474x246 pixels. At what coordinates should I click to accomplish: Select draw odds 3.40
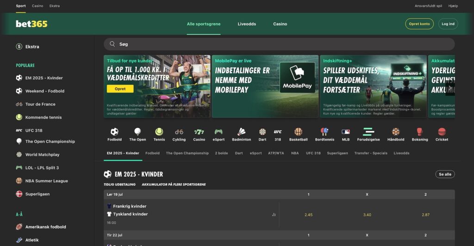point(367,215)
